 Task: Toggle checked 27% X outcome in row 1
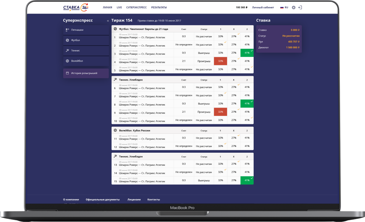coord(234,36)
